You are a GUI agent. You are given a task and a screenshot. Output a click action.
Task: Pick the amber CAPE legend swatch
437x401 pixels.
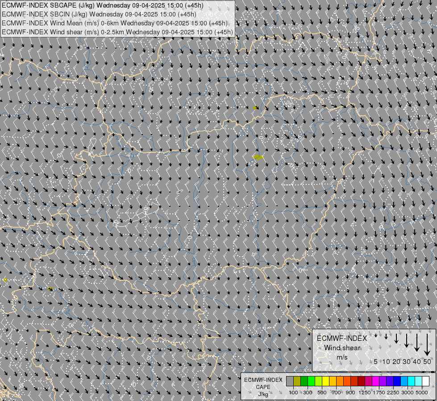[x=333, y=381]
